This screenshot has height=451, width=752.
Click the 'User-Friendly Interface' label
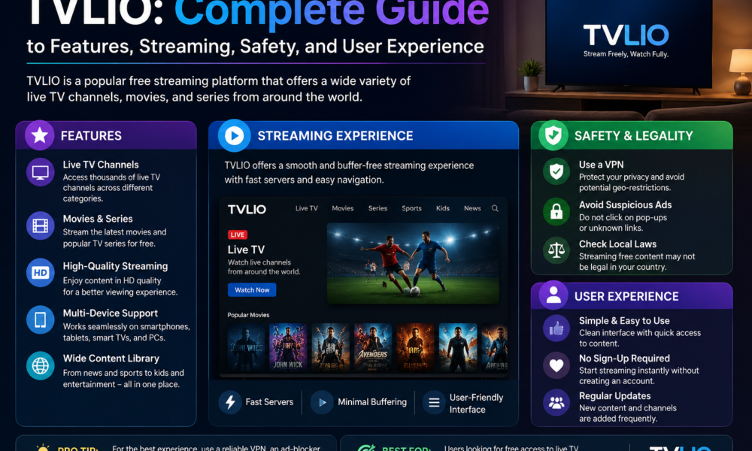[x=476, y=403]
